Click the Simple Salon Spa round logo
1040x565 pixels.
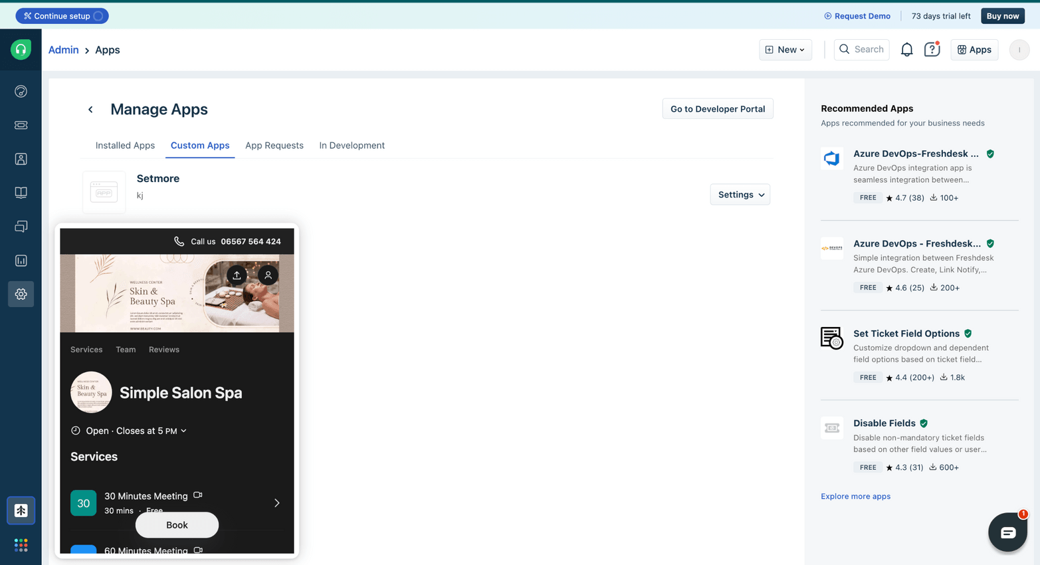point(91,392)
